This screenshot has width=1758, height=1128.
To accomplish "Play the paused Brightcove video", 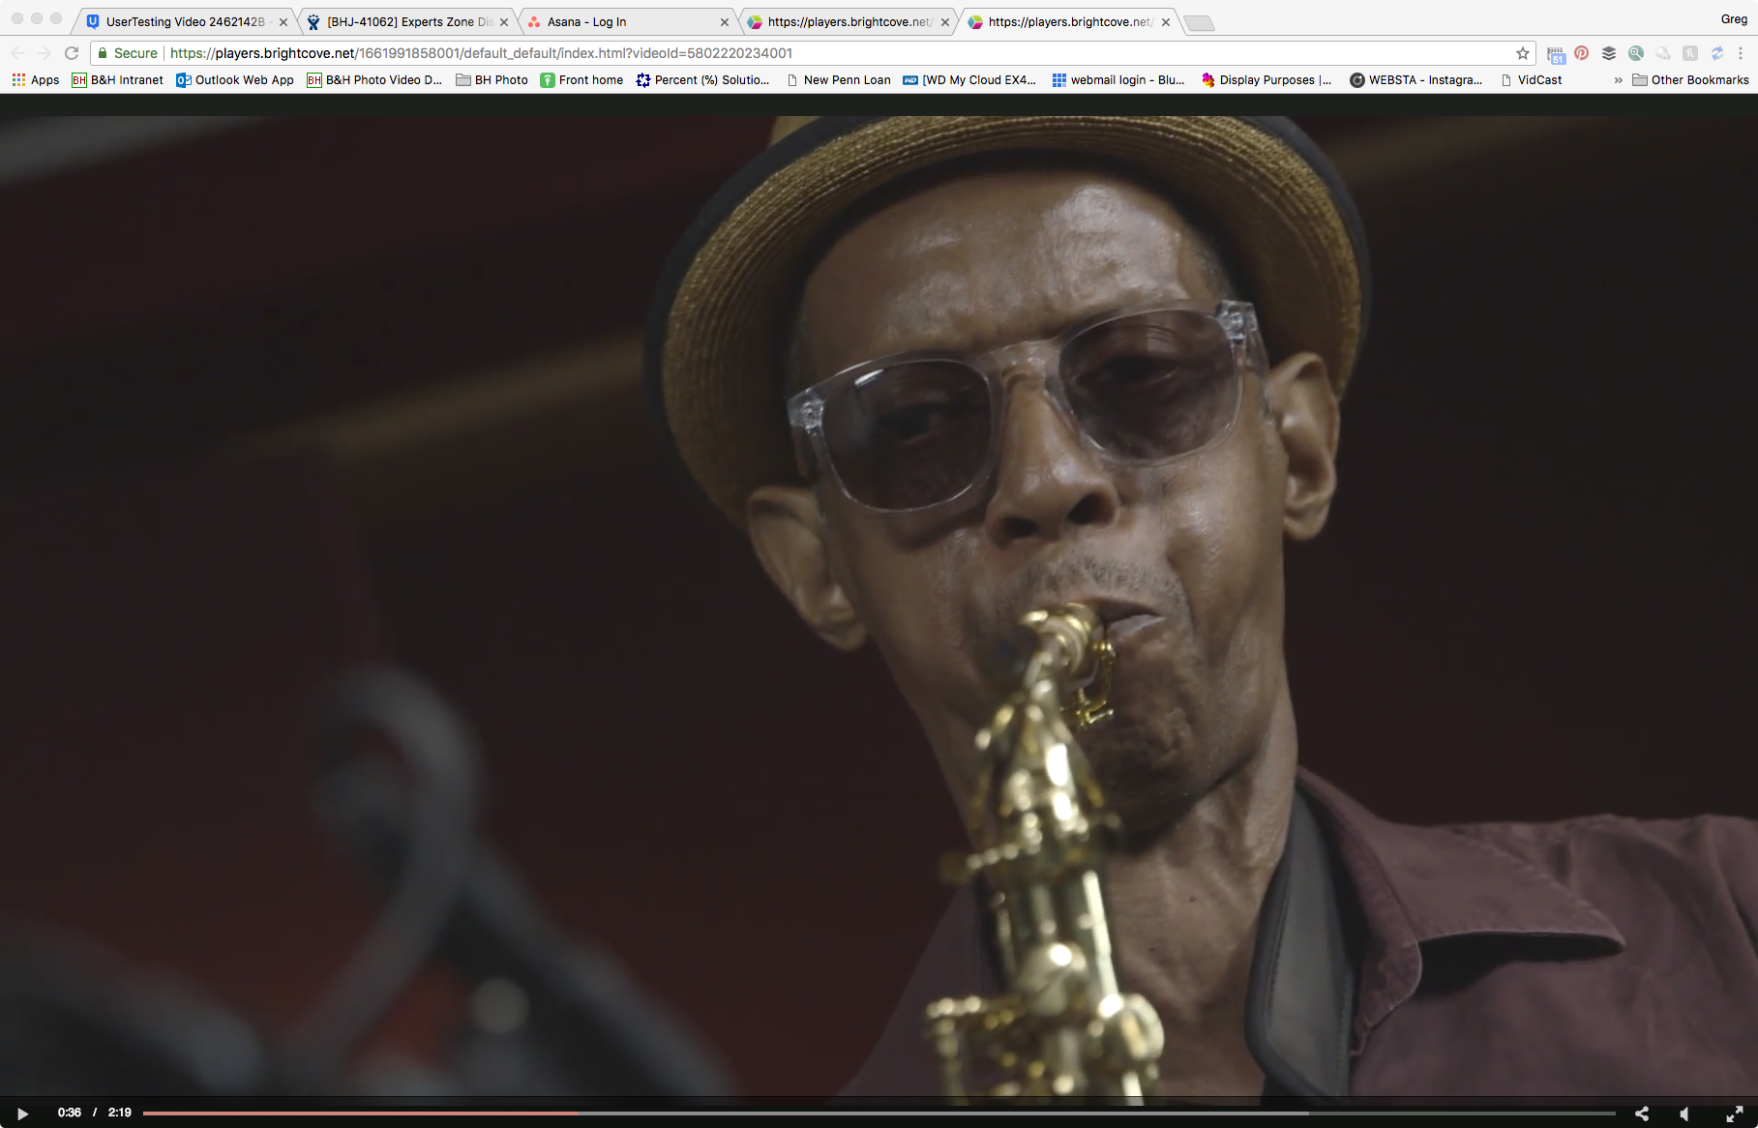I will coord(22,1113).
